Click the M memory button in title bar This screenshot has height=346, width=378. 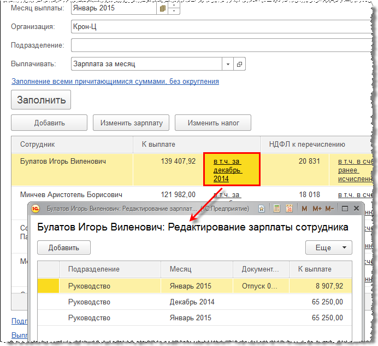[305, 209]
